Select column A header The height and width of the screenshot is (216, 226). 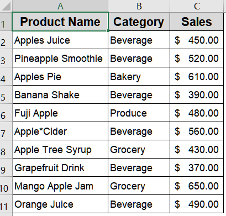(60, 6)
